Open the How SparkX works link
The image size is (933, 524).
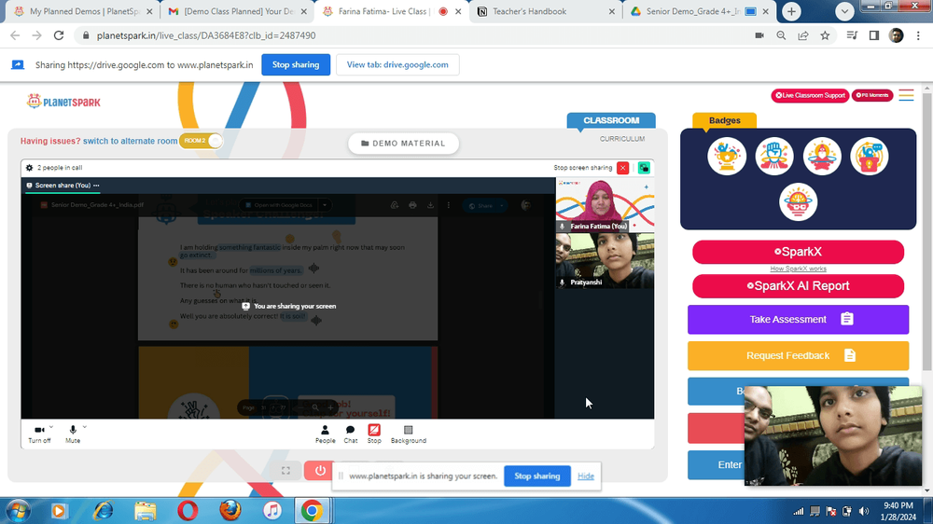pos(798,269)
